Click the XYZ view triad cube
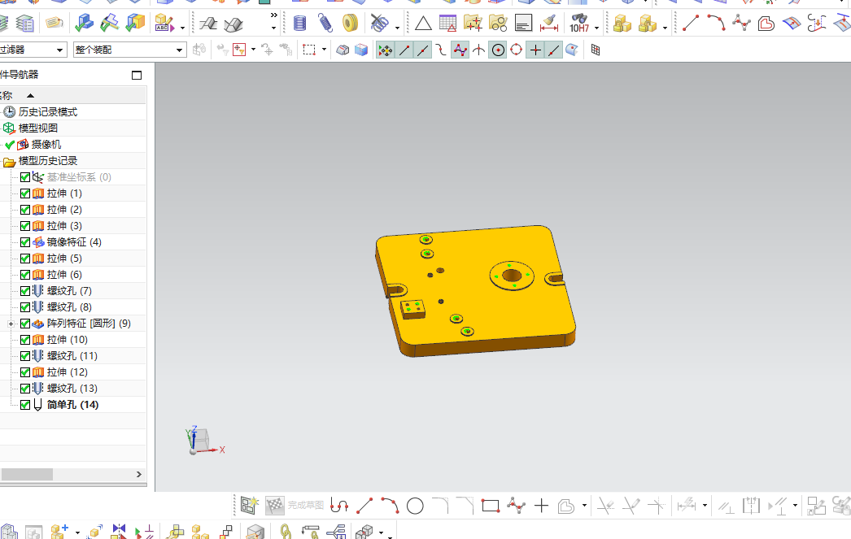The image size is (851, 539). click(199, 440)
